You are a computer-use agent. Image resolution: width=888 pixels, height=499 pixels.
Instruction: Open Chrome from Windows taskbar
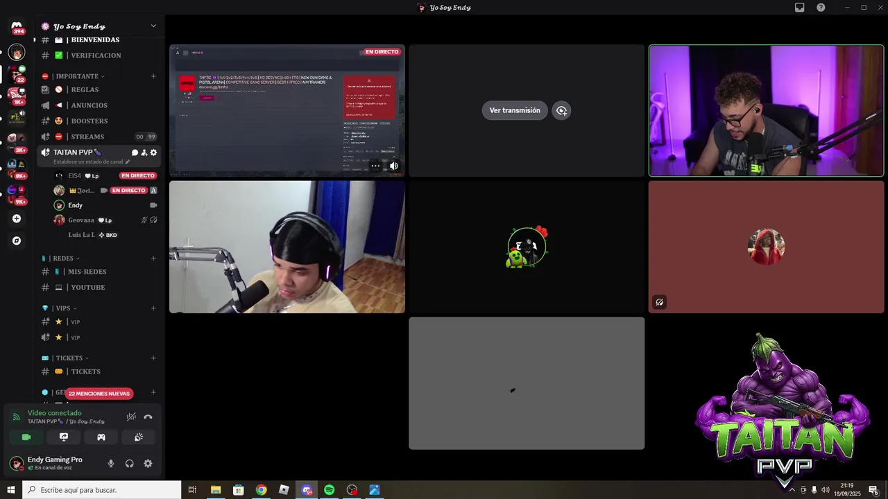[x=261, y=490]
